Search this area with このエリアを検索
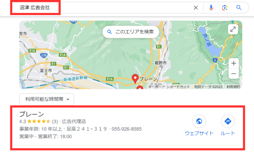 click(131, 32)
